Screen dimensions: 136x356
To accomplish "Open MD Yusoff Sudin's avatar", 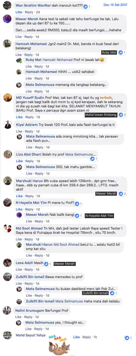I will 7,97.
